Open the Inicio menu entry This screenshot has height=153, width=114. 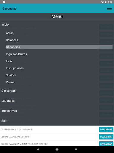tap(5, 25)
